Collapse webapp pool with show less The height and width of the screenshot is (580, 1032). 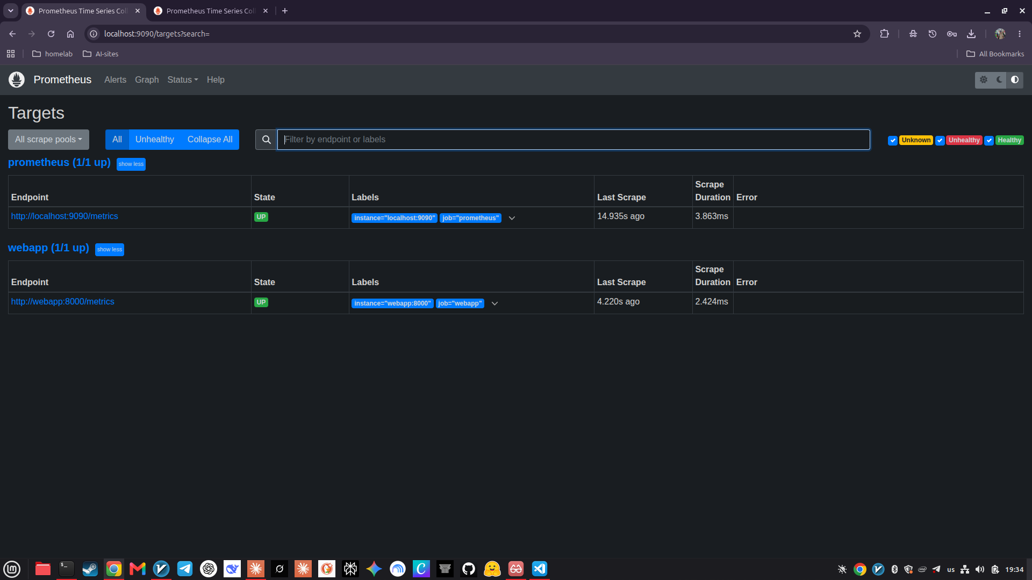coord(110,249)
